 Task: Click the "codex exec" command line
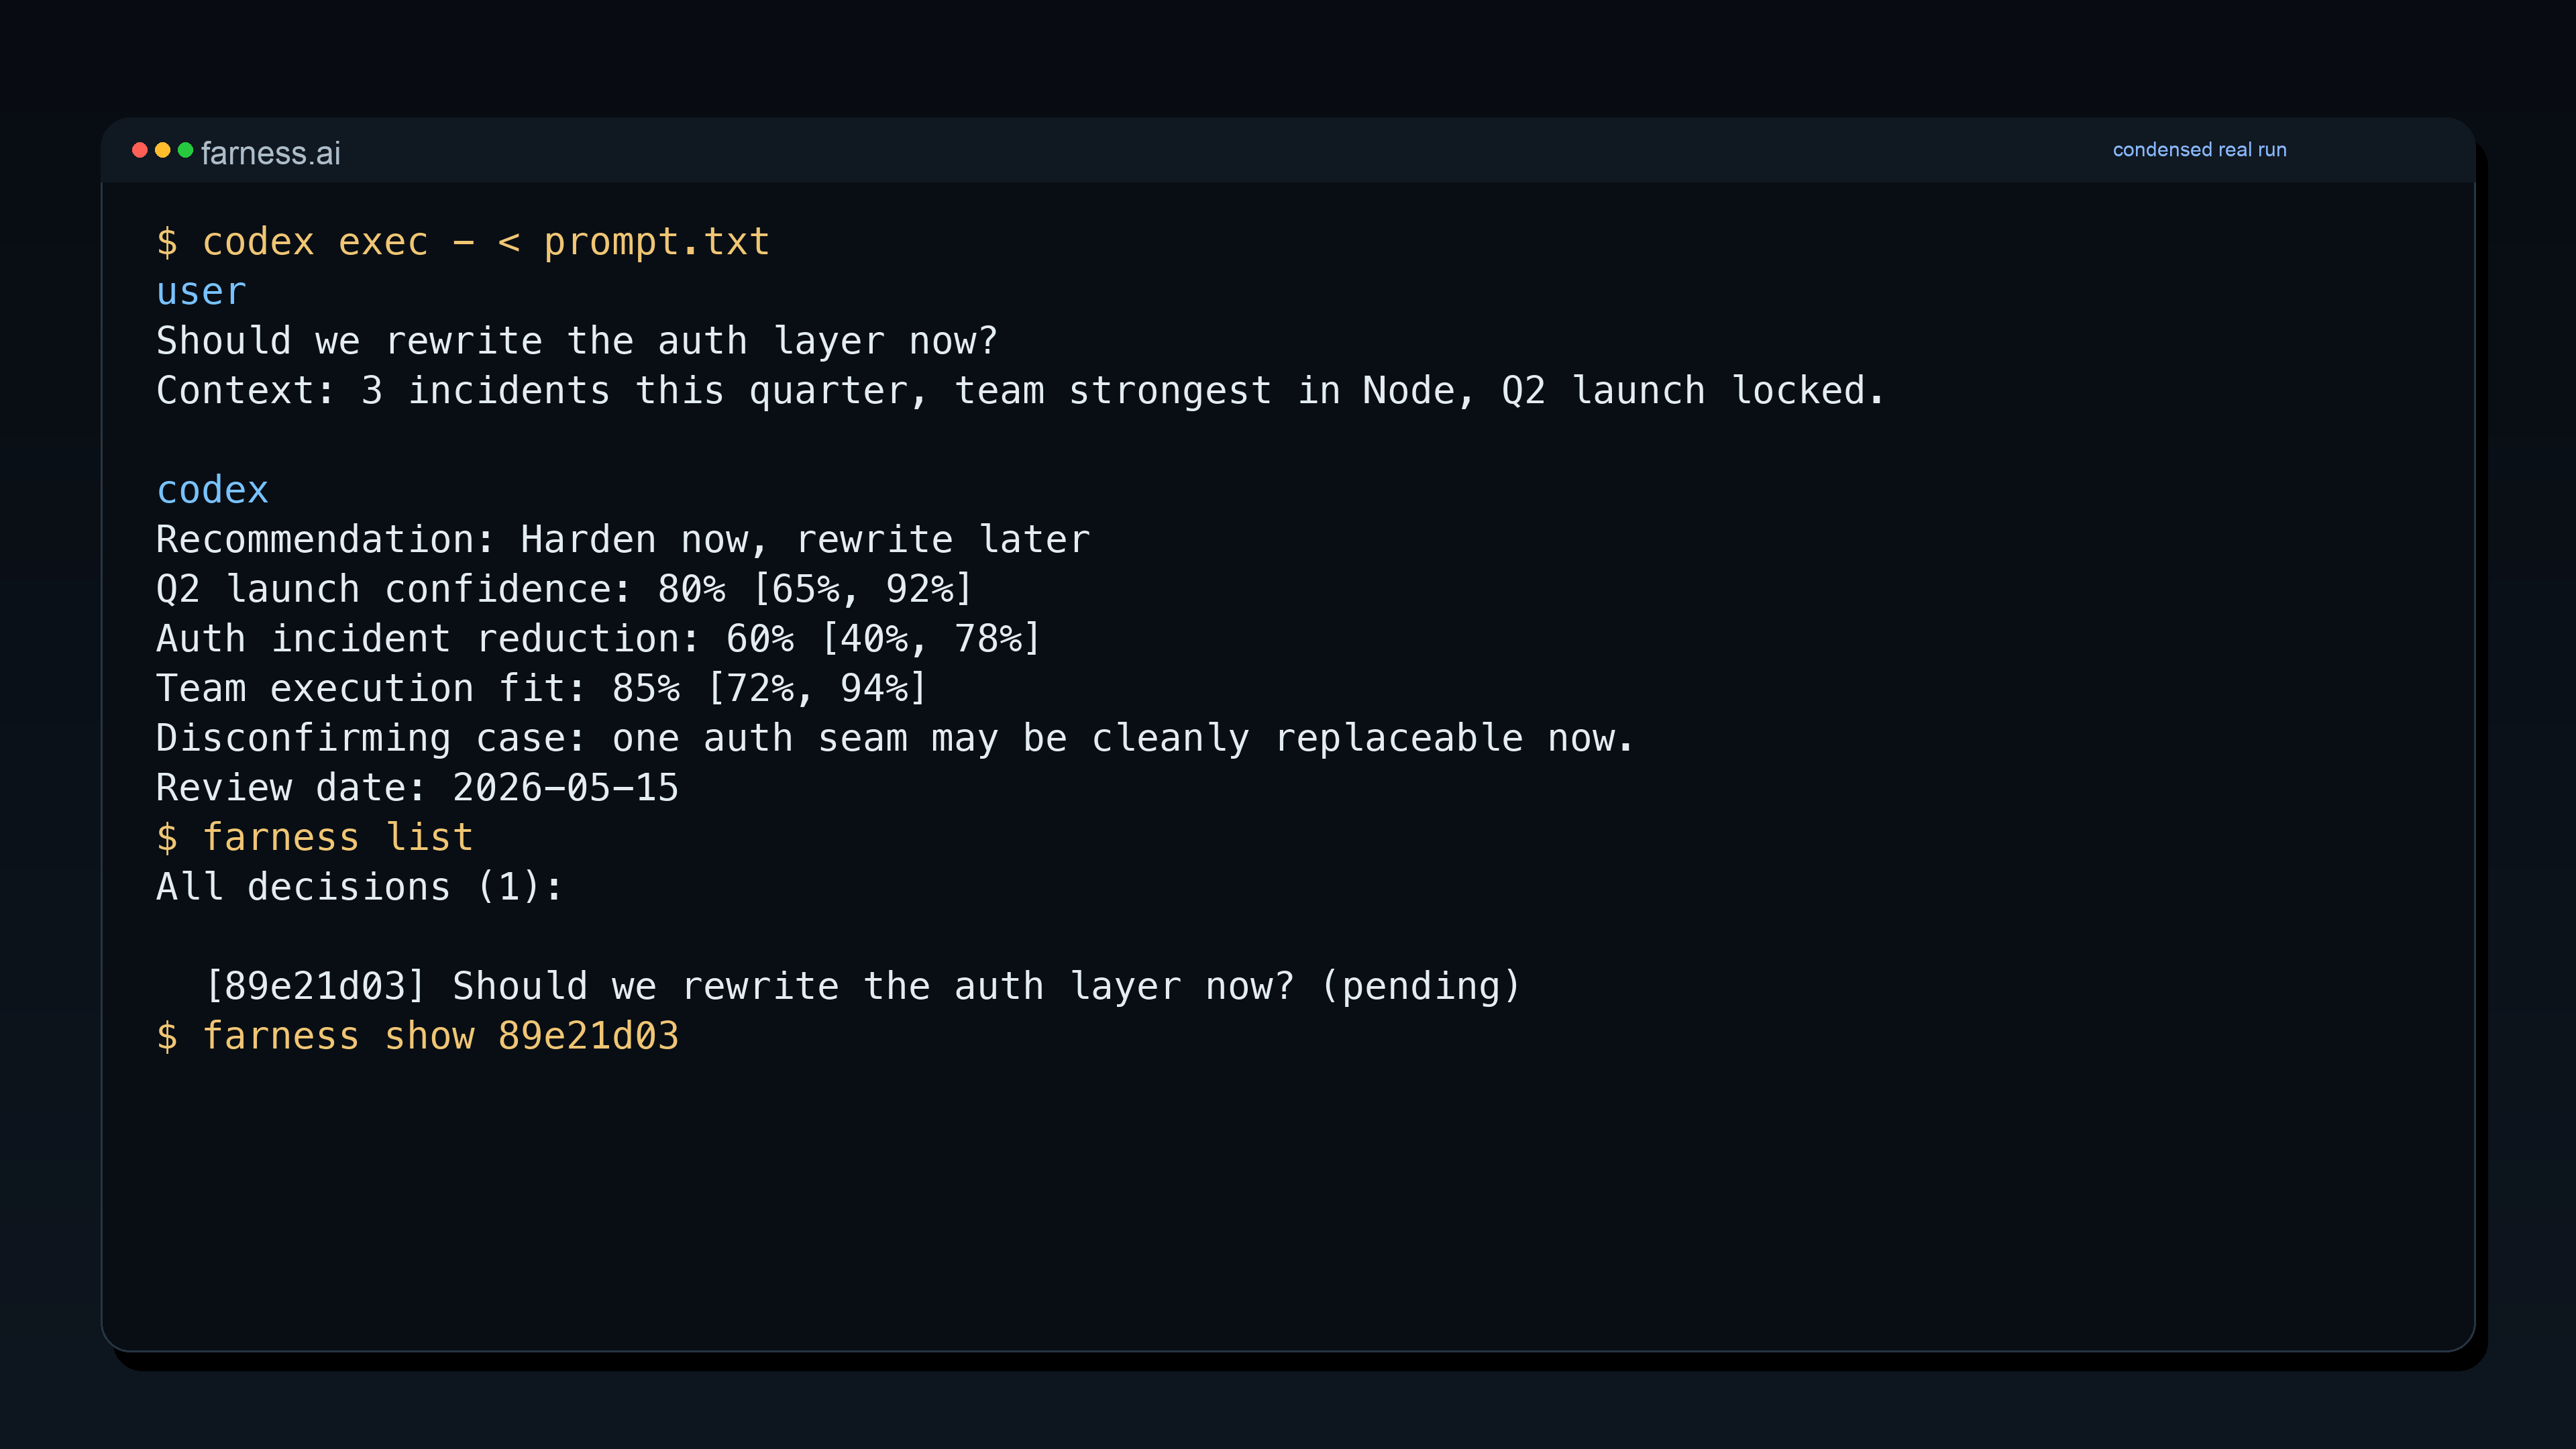click(463, 242)
